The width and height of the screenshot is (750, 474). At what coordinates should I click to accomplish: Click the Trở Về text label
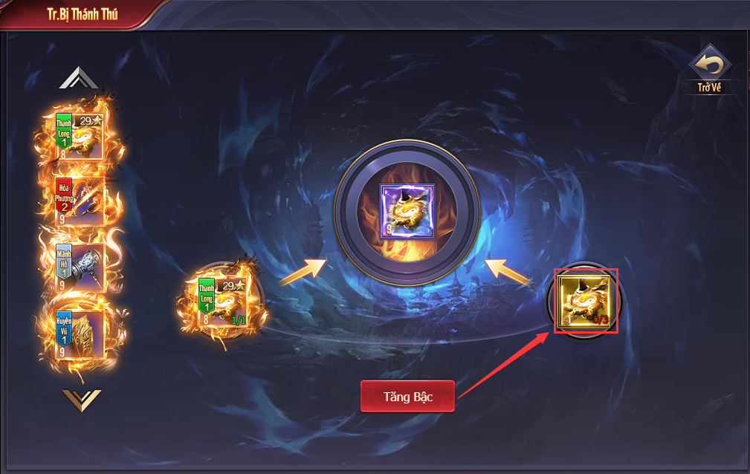pos(709,88)
